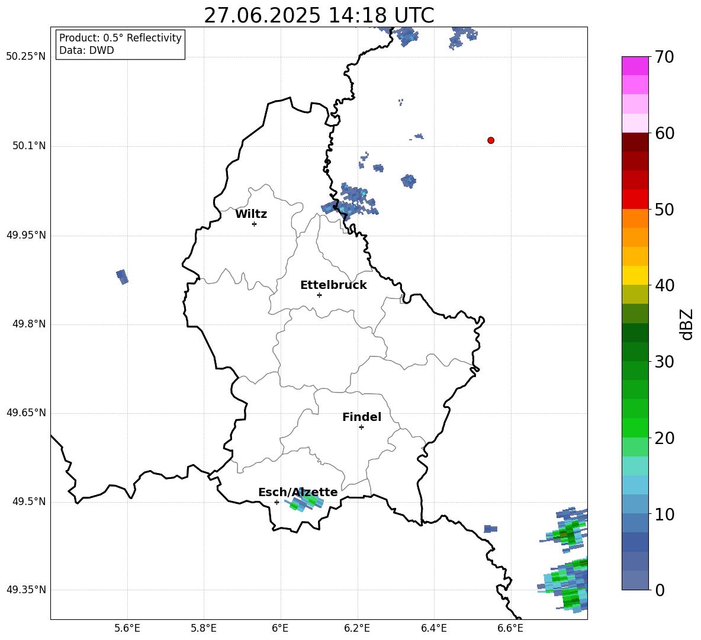Click the 49.65°N latitude label
This screenshot has width=701, height=640.
[x=26, y=413]
